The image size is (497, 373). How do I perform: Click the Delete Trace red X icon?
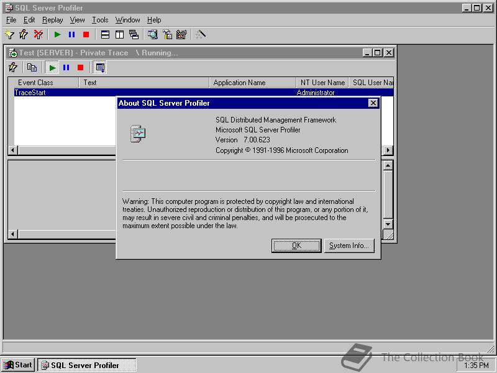coord(39,34)
